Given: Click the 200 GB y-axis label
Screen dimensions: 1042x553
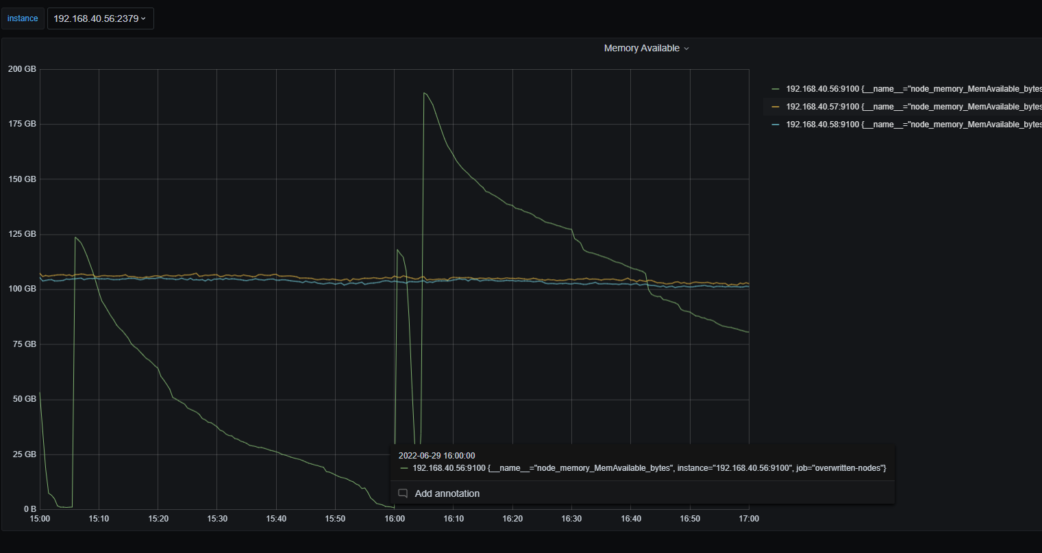Looking at the screenshot, I should (22, 69).
